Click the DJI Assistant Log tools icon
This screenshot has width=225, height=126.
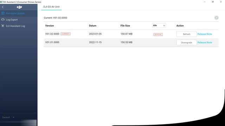tap(3, 26)
